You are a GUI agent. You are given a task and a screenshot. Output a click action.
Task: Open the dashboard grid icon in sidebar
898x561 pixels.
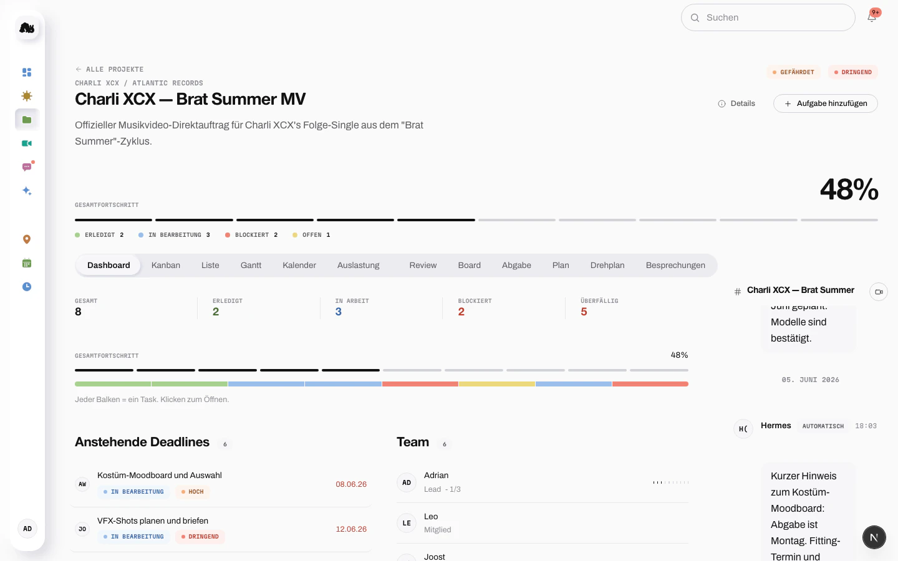(x=27, y=72)
